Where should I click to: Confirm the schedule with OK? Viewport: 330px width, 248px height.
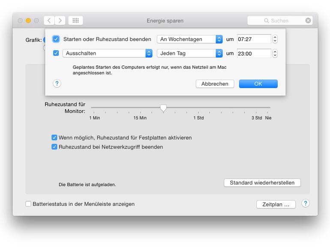coord(258,84)
